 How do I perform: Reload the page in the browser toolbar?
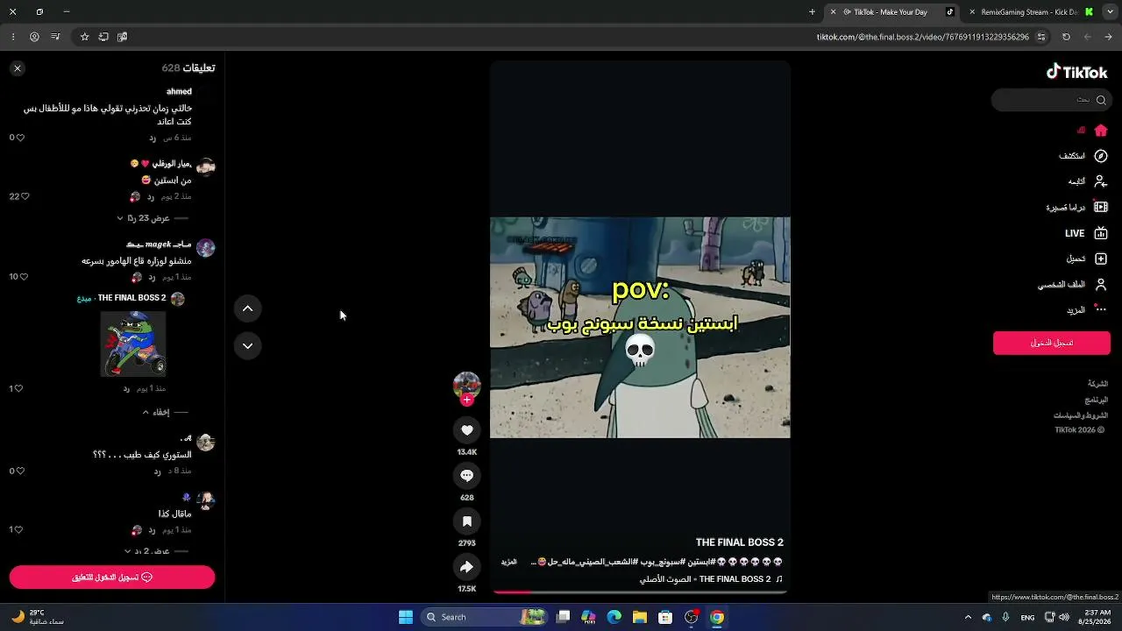[x=1066, y=37]
